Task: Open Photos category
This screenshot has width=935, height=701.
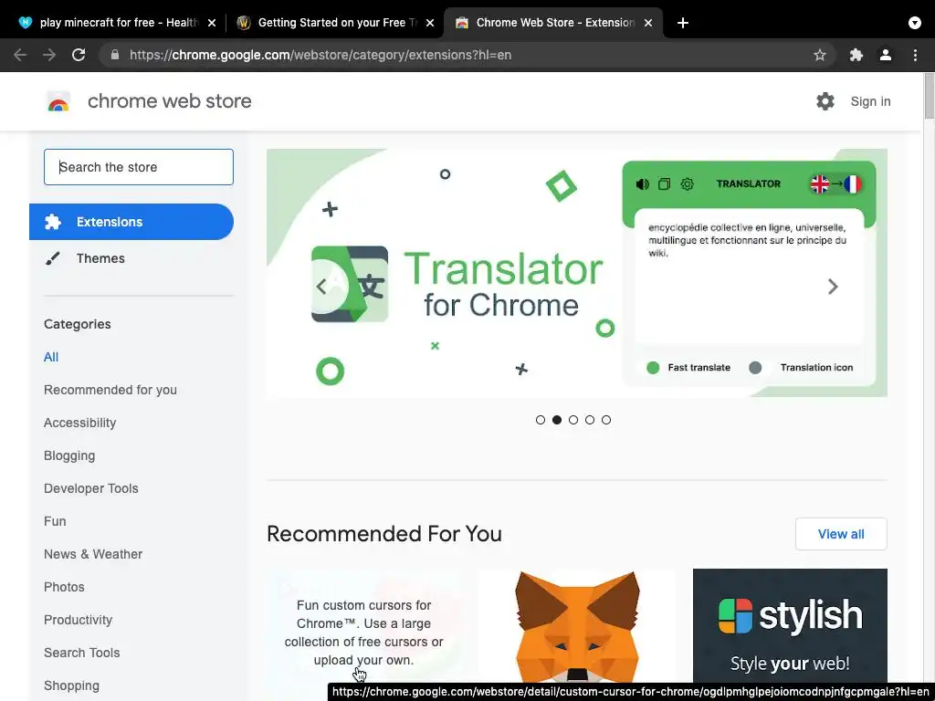Action: (x=64, y=587)
